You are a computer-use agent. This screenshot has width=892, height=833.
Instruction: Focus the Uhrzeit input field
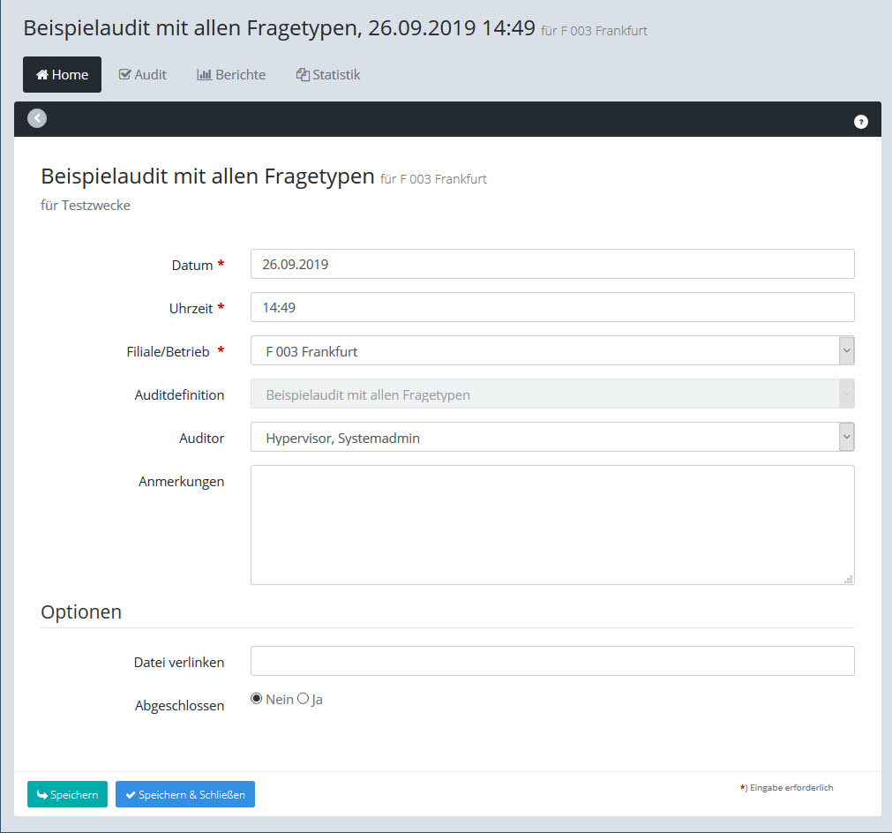click(552, 307)
